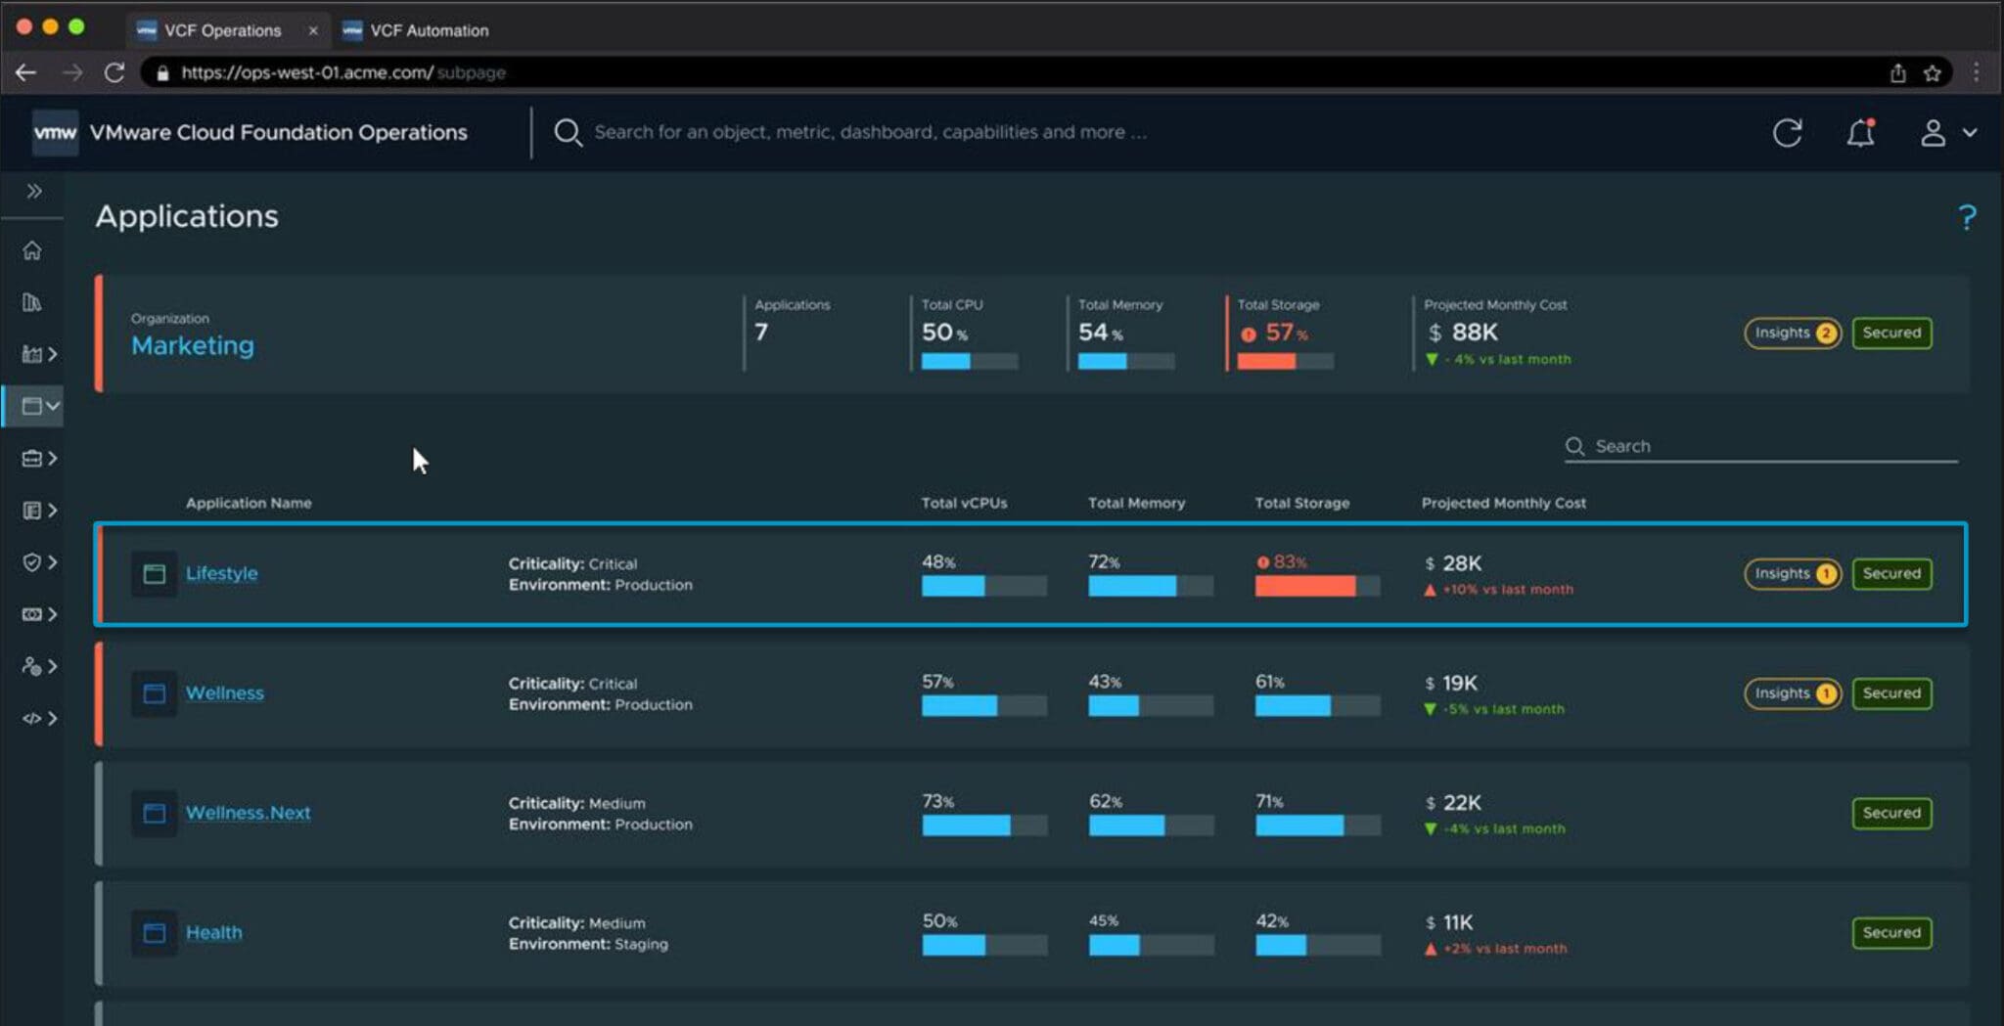
Task: Select the library icon in the left sidebar
Action: click(32, 303)
